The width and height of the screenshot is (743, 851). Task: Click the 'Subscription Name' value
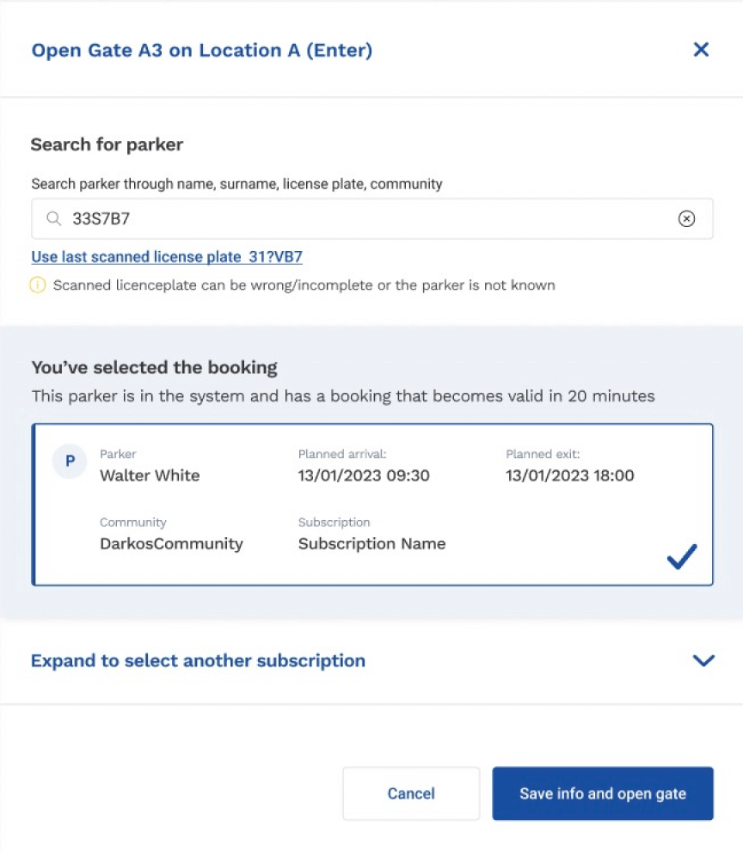[x=371, y=543]
